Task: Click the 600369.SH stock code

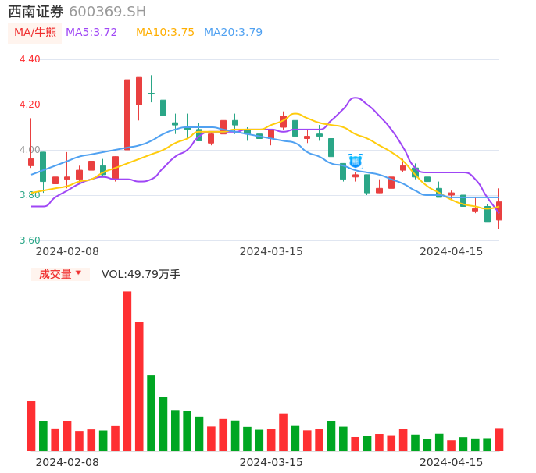Action: [107, 12]
